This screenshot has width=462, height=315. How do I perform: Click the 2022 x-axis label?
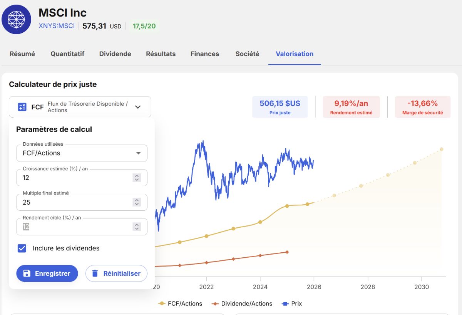[x=206, y=287]
